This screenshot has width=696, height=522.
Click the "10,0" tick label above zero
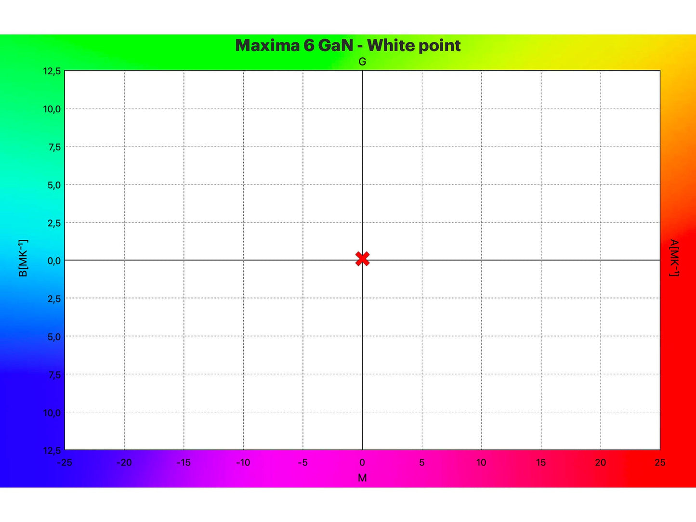pos(52,109)
